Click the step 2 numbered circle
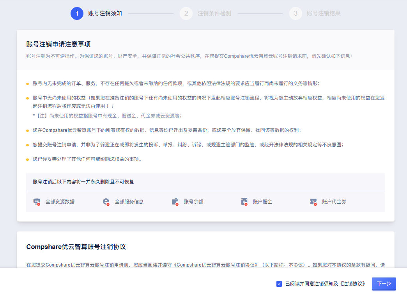This screenshot has height=297, width=407. point(186,13)
